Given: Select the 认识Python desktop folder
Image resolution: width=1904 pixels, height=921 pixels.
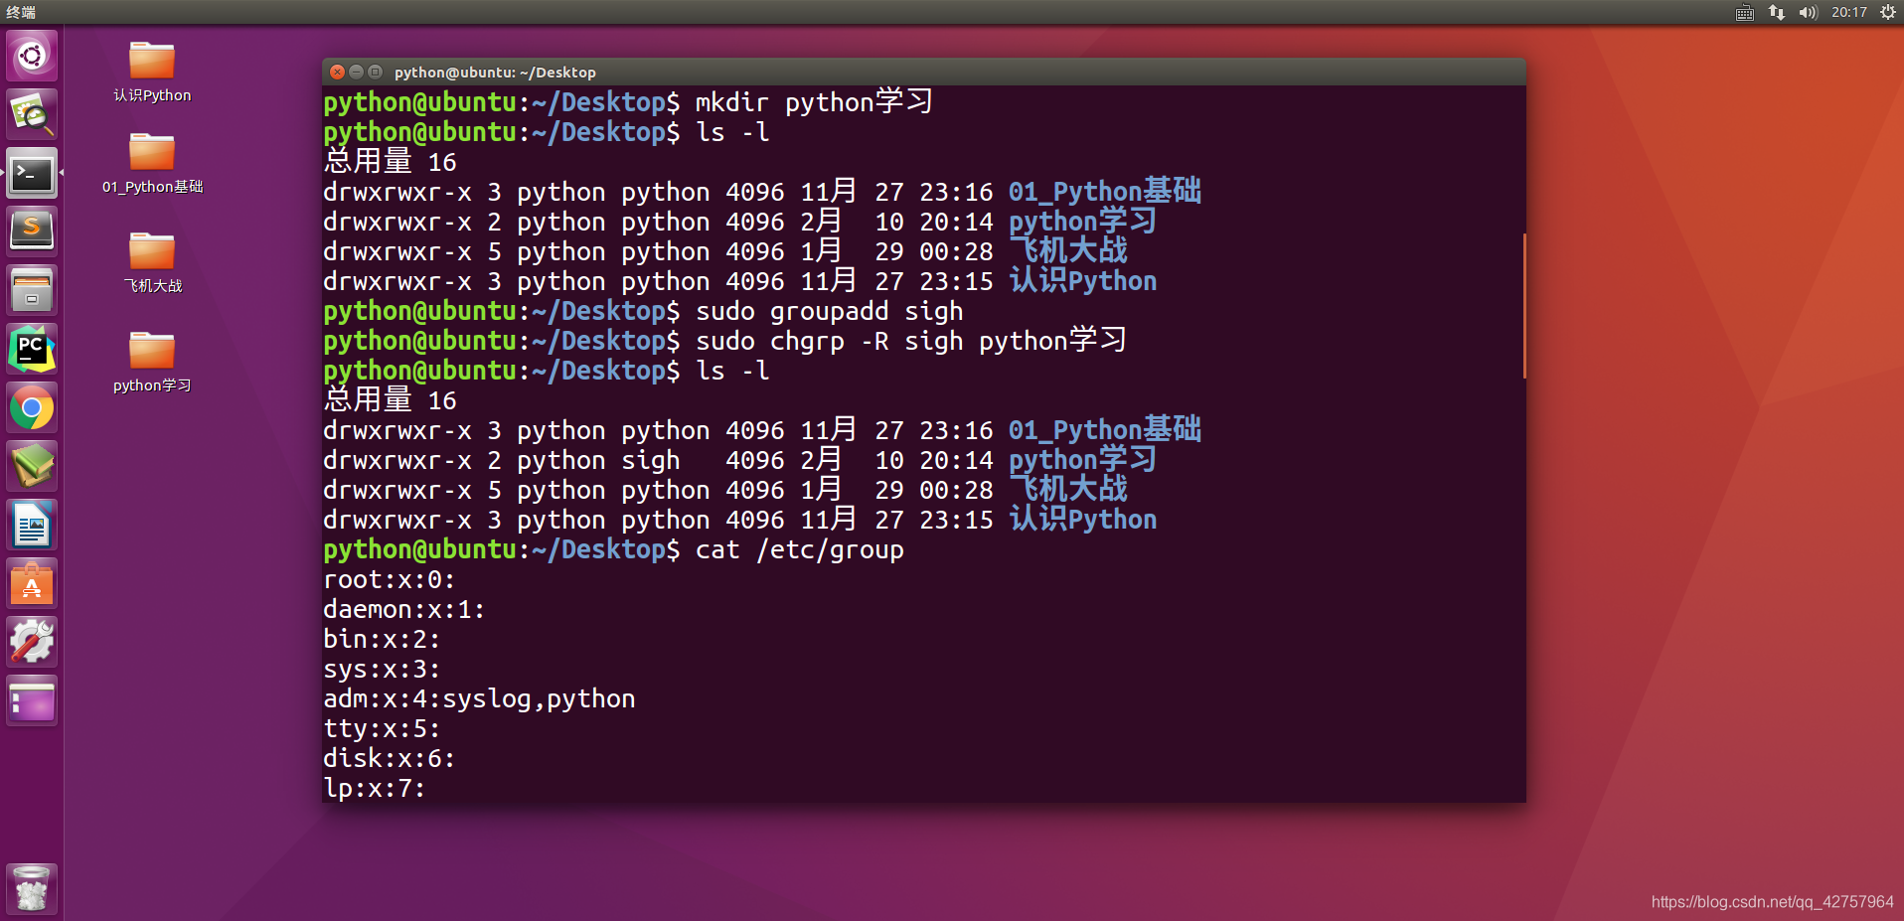Looking at the screenshot, I should pyautogui.click(x=152, y=73).
